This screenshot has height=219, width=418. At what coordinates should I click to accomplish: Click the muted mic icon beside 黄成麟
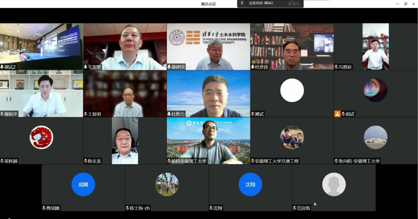coord(44,208)
